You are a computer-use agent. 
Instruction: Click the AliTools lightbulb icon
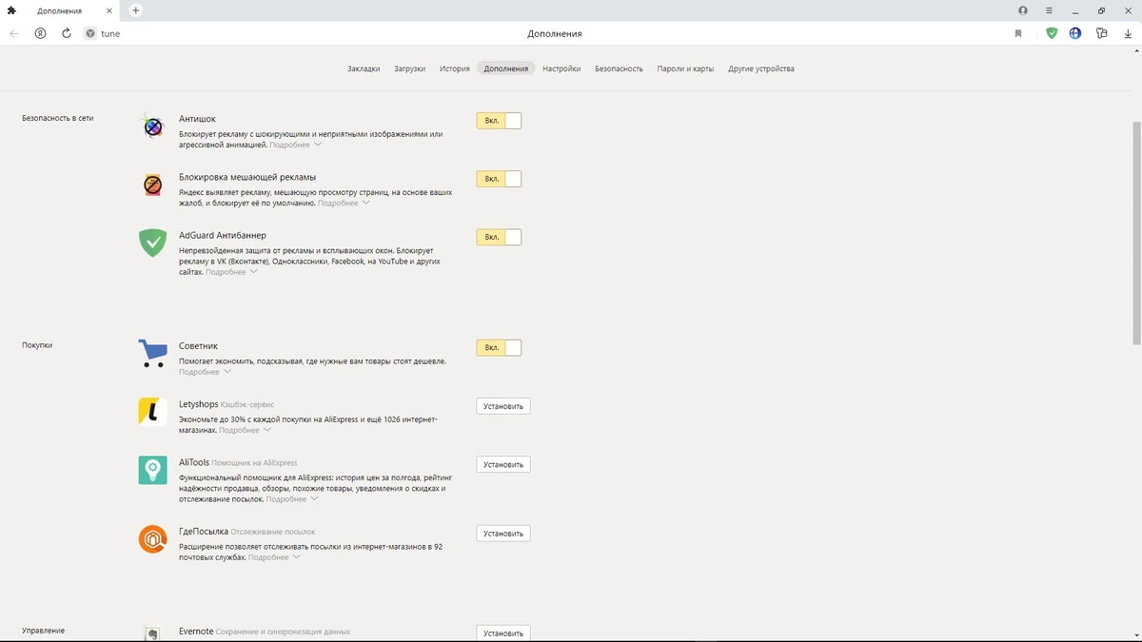coord(152,470)
